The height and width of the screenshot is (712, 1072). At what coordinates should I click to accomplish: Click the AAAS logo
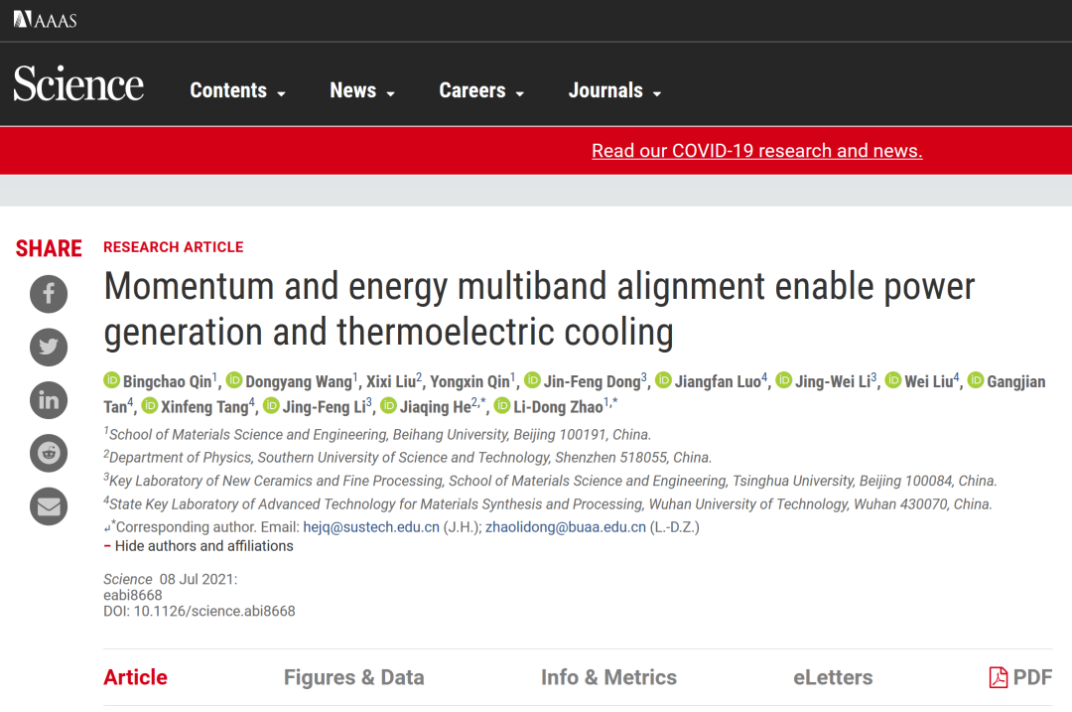tap(45, 20)
